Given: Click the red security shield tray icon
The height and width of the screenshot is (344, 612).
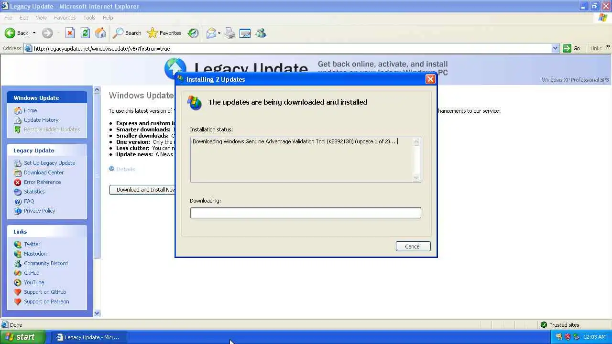Looking at the screenshot, I should 568,337.
